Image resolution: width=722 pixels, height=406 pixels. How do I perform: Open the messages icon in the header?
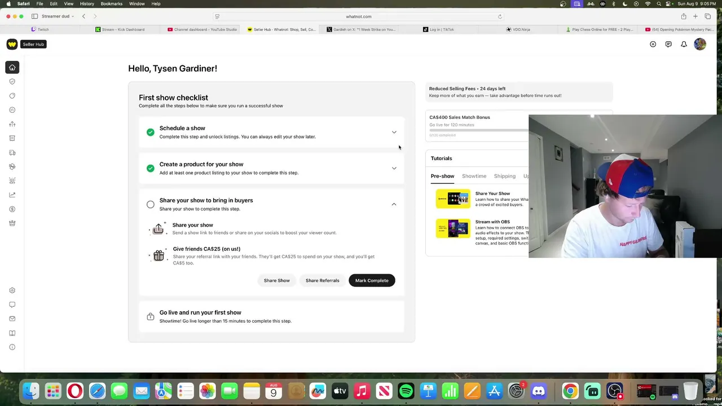(668, 44)
